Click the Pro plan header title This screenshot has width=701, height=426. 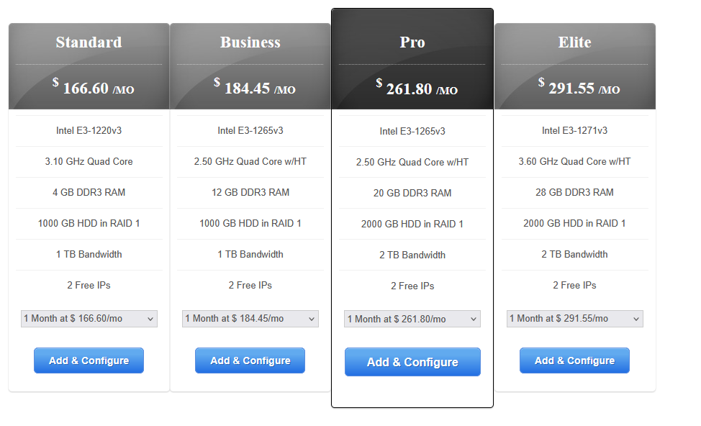(x=412, y=42)
